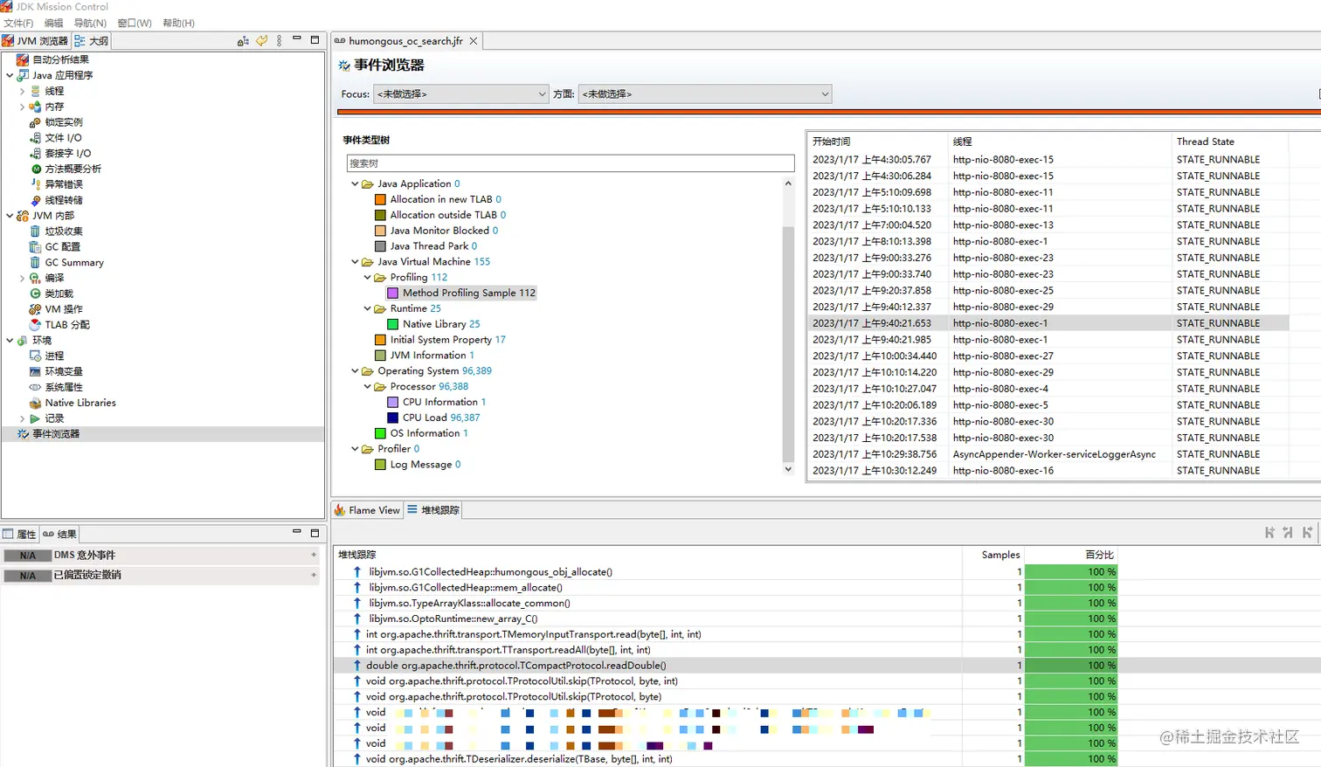Select the 系统属性 icon
The image size is (1321, 767).
pos(35,387)
